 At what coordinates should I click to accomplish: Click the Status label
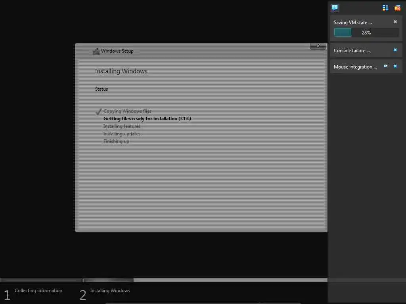[101, 89]
